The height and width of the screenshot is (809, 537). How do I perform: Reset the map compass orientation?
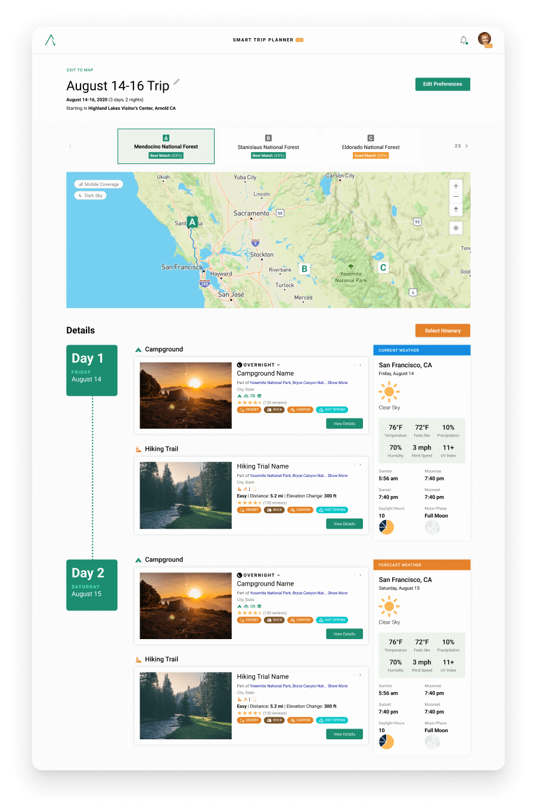click(456, 209)
